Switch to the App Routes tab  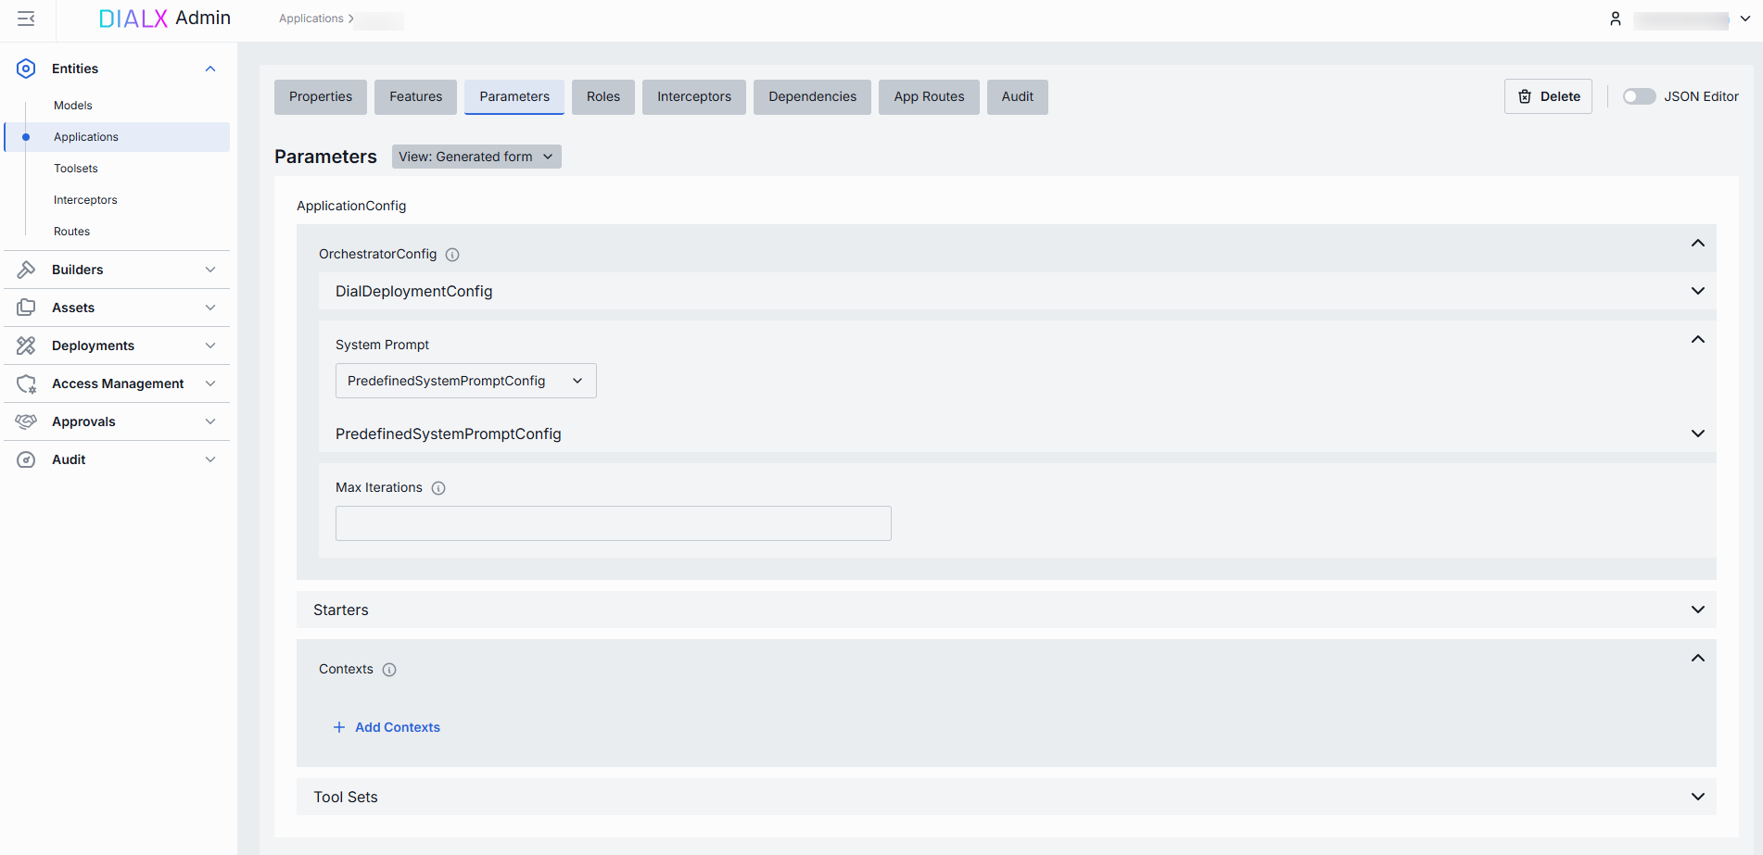[x=929, y=96]
